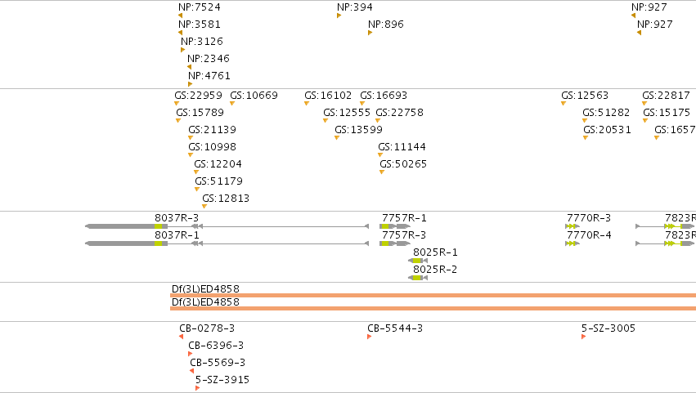
Task: Click the GS:22959 downward triangle marker
Action: [x=177, y=103]
